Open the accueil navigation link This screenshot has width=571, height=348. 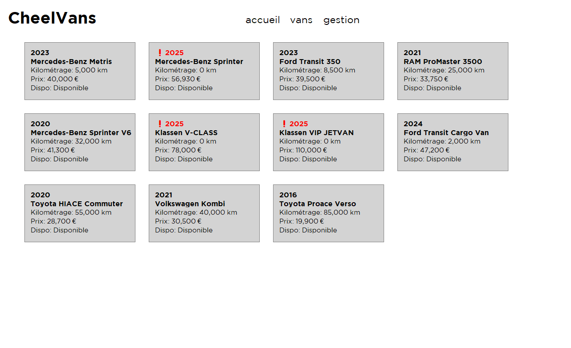coord(263,20)
